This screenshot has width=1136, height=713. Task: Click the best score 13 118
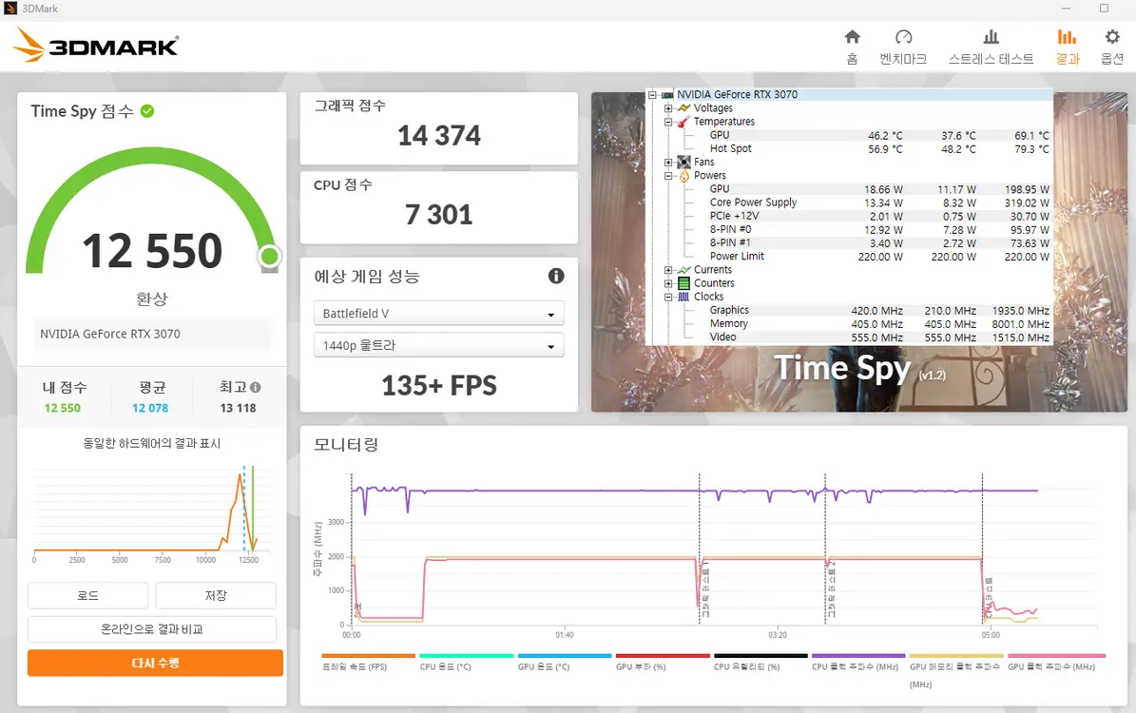(238, 408)
